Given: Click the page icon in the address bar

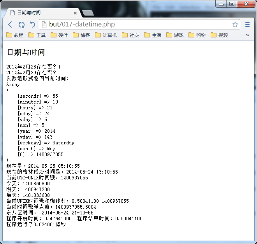Looking at the screenshot, I should coord(44,25).
